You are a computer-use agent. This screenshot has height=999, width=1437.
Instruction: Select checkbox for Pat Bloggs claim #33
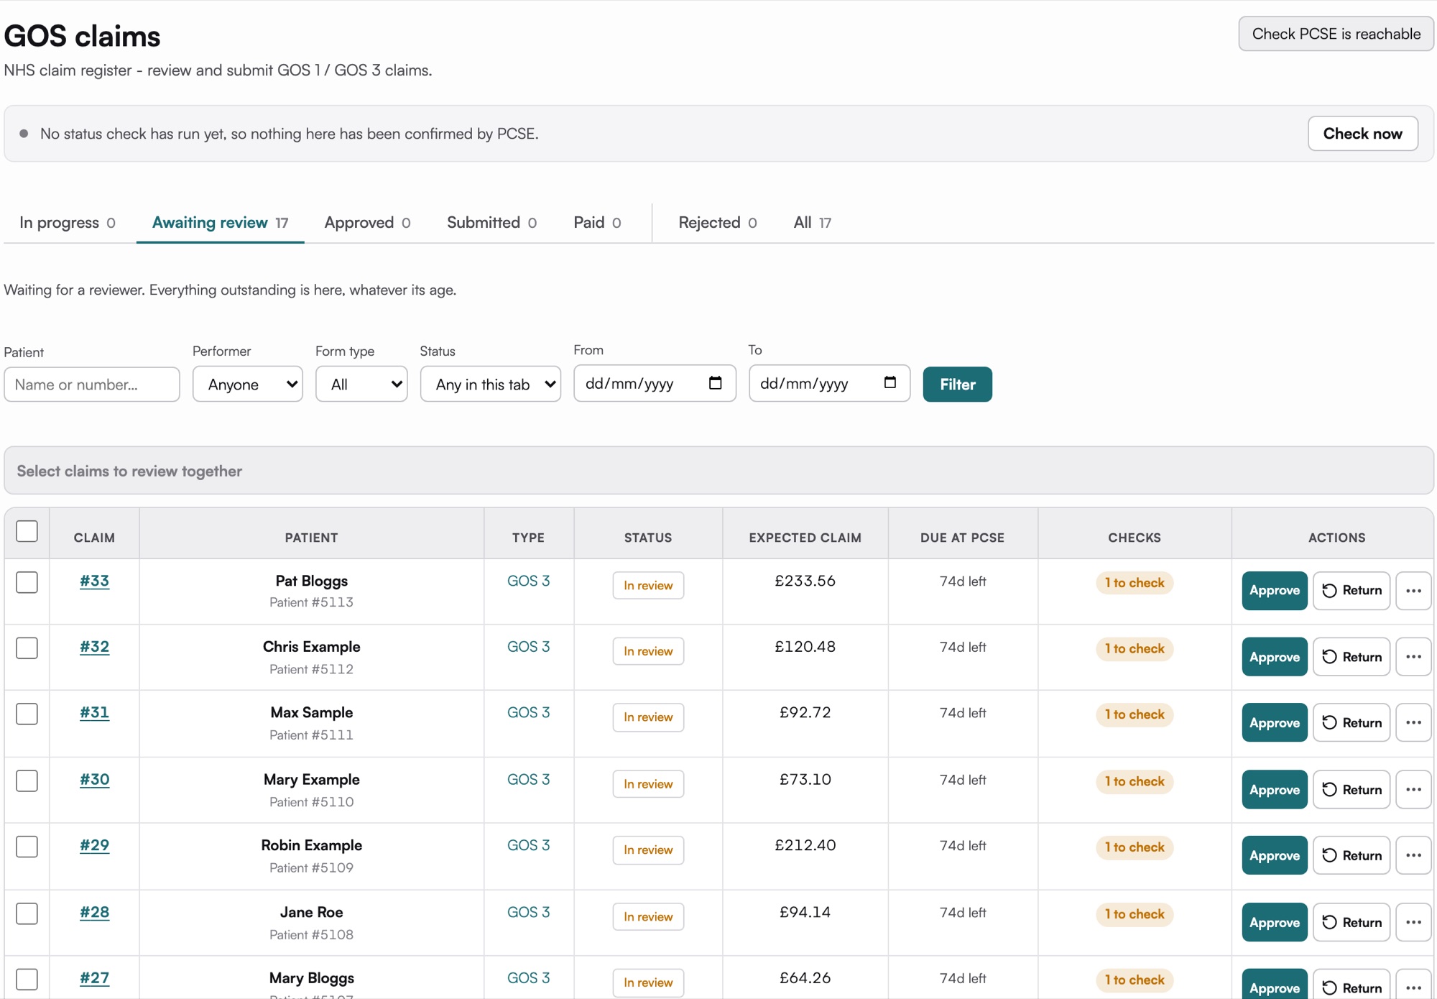click(27, 582)
